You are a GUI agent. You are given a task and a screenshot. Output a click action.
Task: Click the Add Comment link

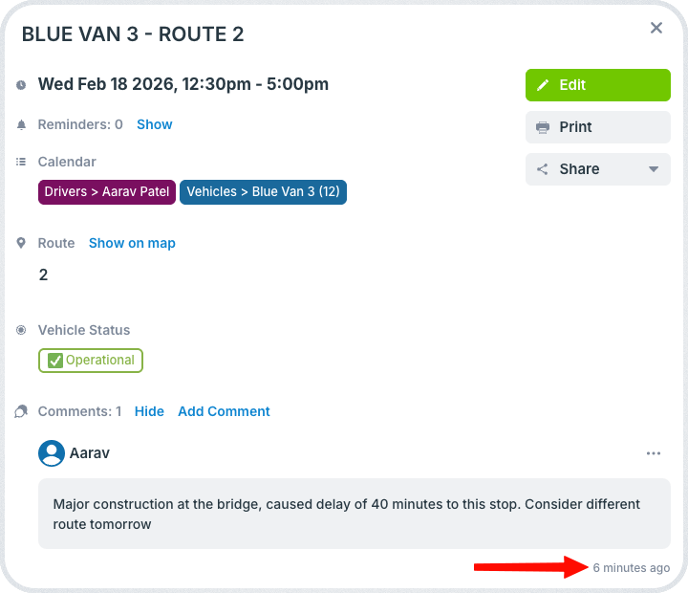coord(224,411)
